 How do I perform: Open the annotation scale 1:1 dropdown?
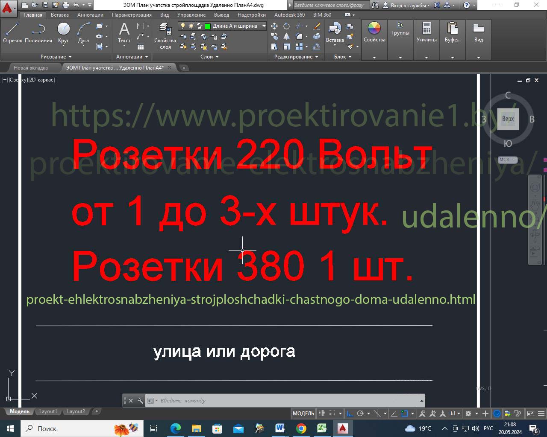point(455,413)
